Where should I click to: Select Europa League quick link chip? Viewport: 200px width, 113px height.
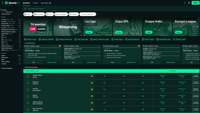117,39
